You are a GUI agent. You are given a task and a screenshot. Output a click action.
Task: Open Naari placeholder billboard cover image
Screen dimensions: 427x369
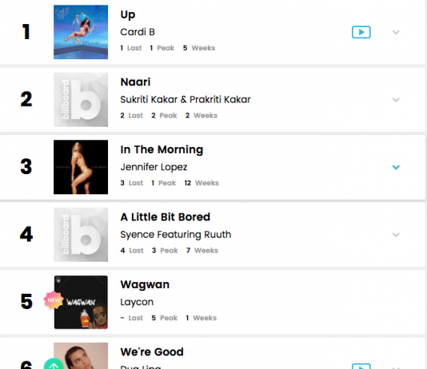(81, 100)
